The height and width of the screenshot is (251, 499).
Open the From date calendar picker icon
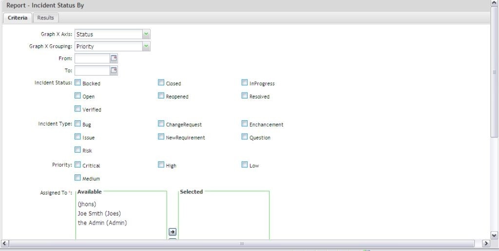coord(114,58)
